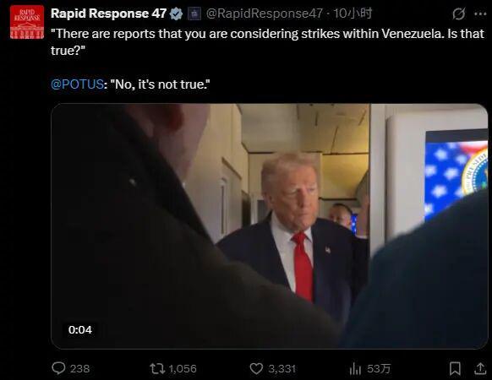Click the reply count 238
The image size is (492, 380).
coord(79,368)
